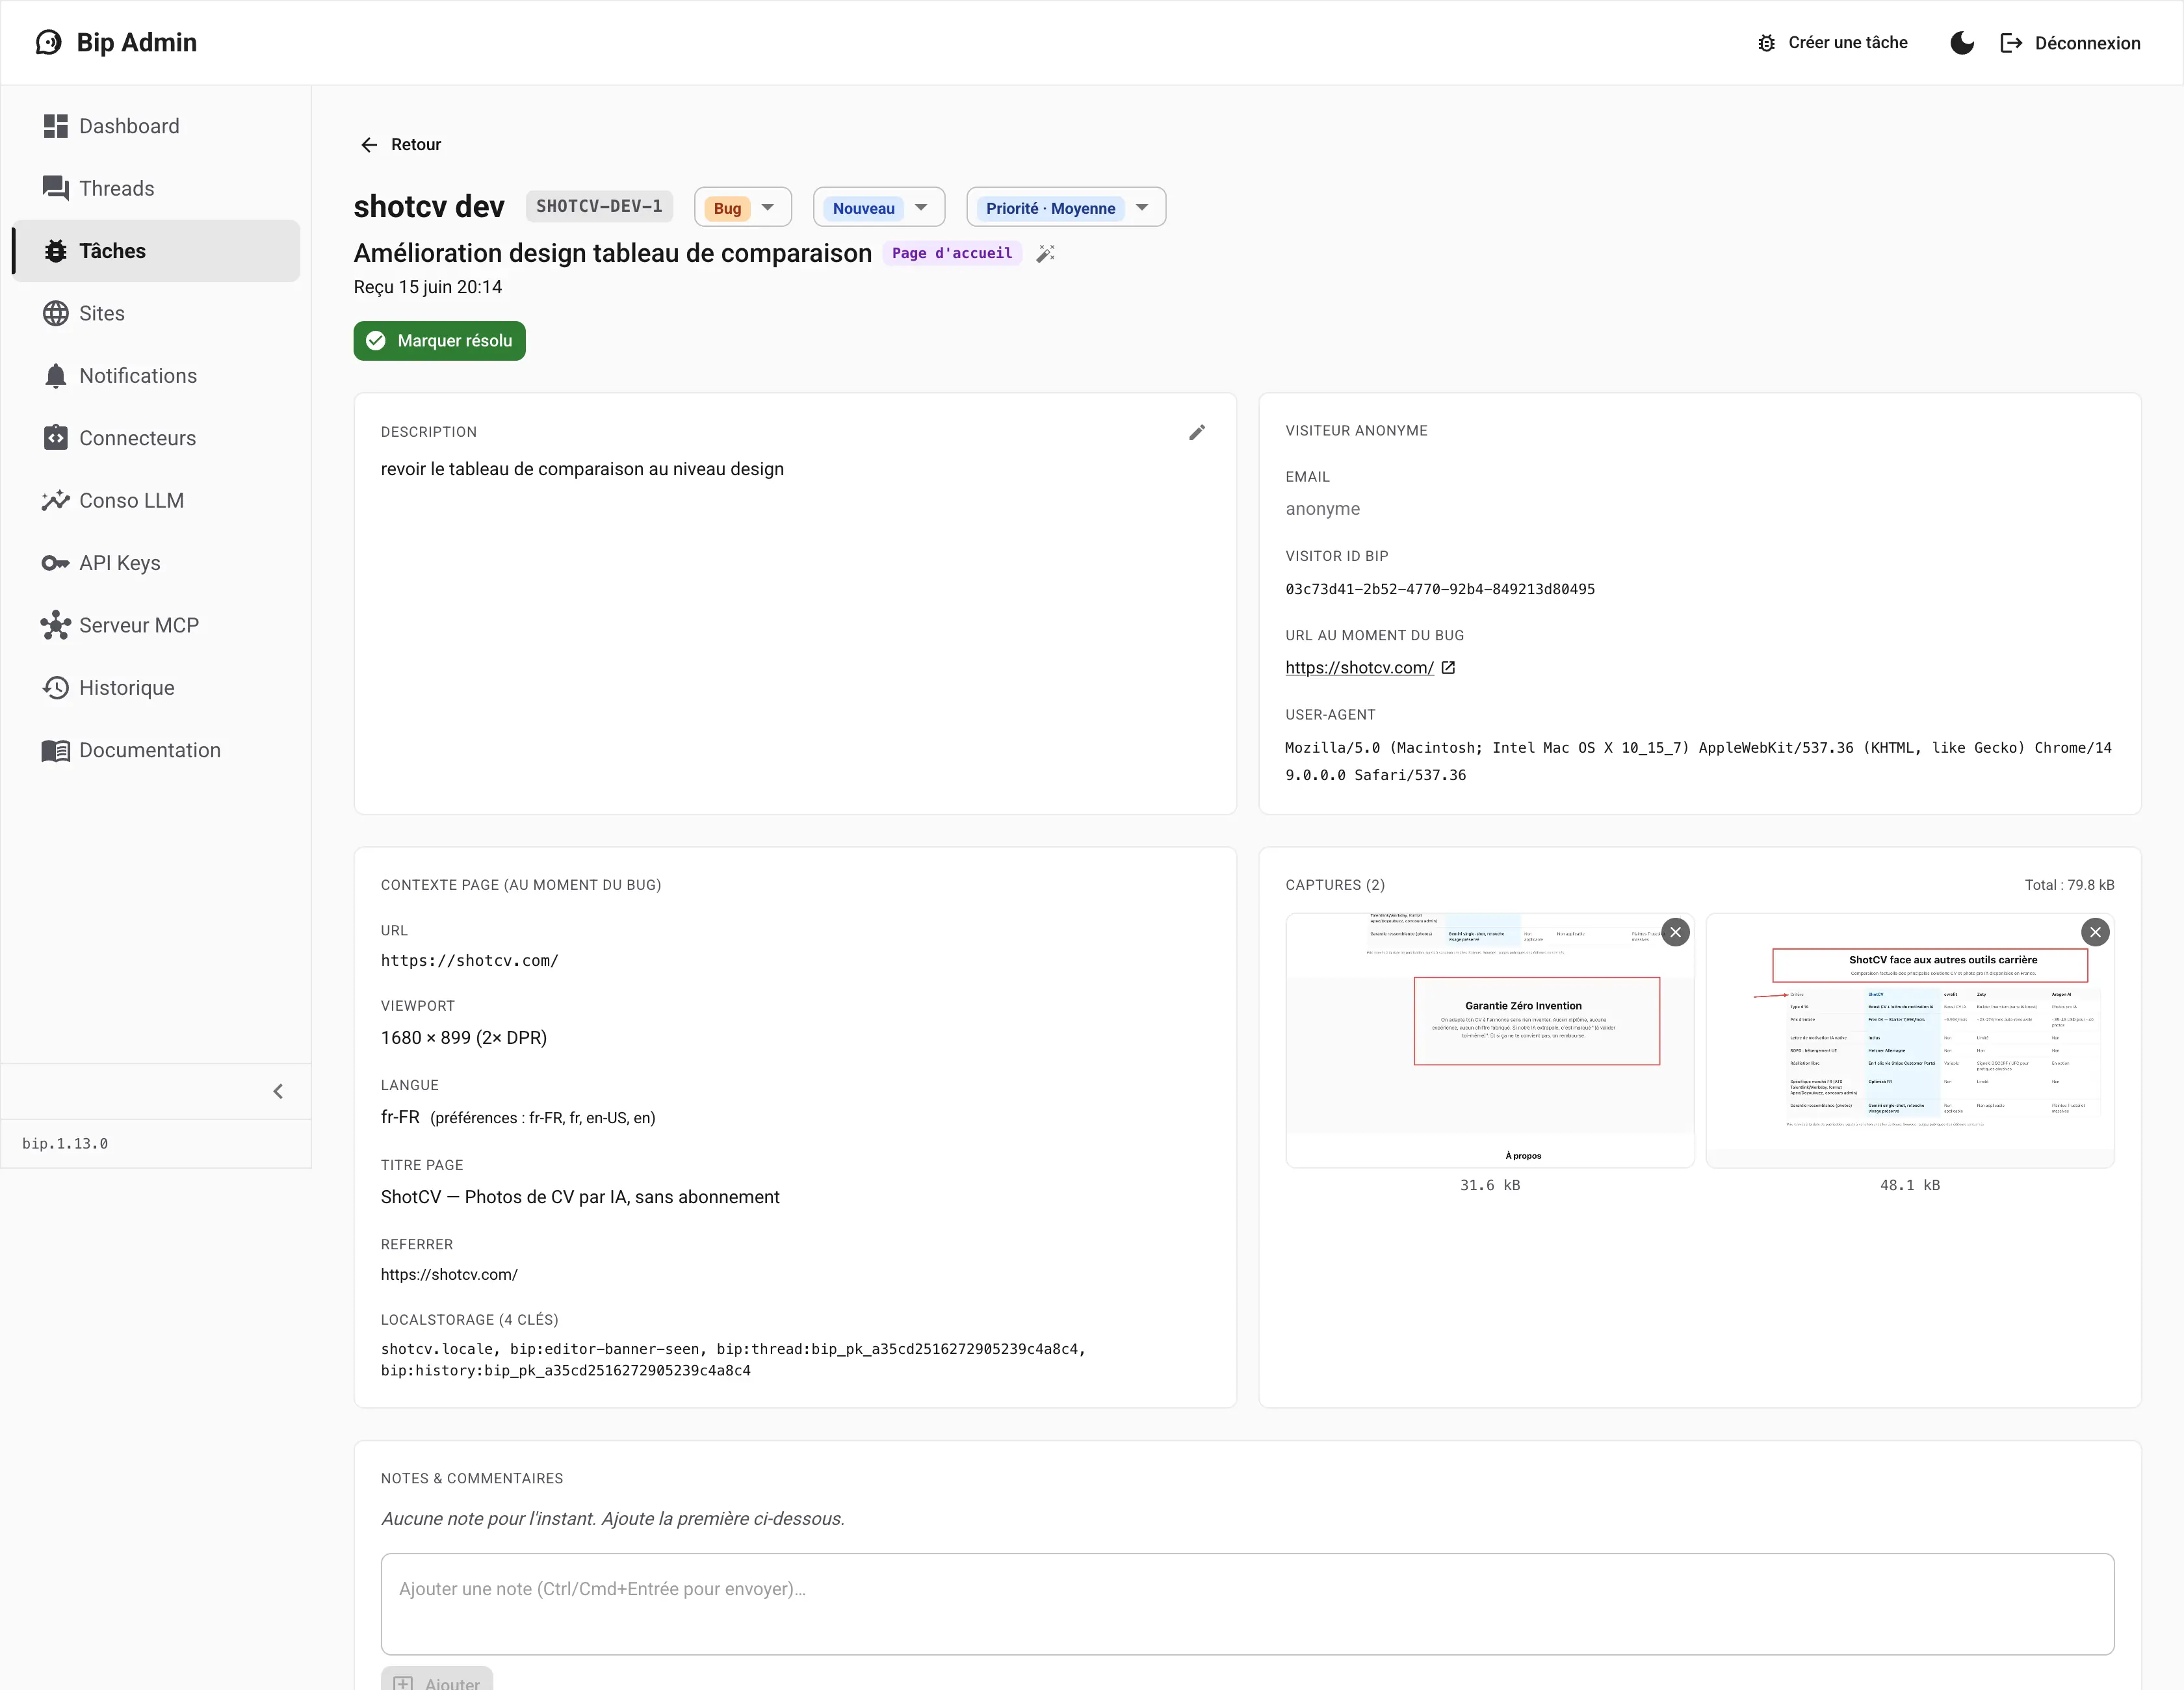The width and height of the screenshot is (2184, 1690).
Task: Click the Dashboard grid icon
Action: 56,126
